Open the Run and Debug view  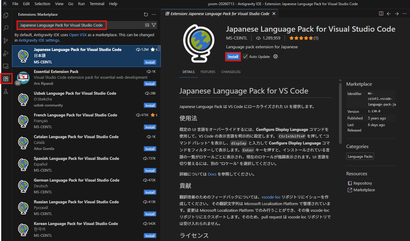6,53
